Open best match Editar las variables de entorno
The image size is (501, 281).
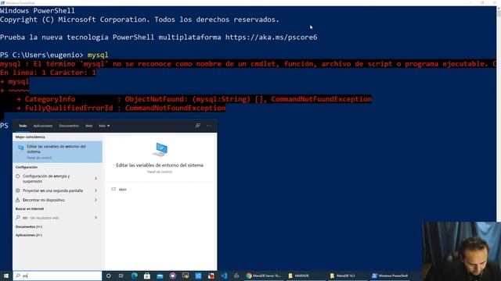tap(57, 152)
